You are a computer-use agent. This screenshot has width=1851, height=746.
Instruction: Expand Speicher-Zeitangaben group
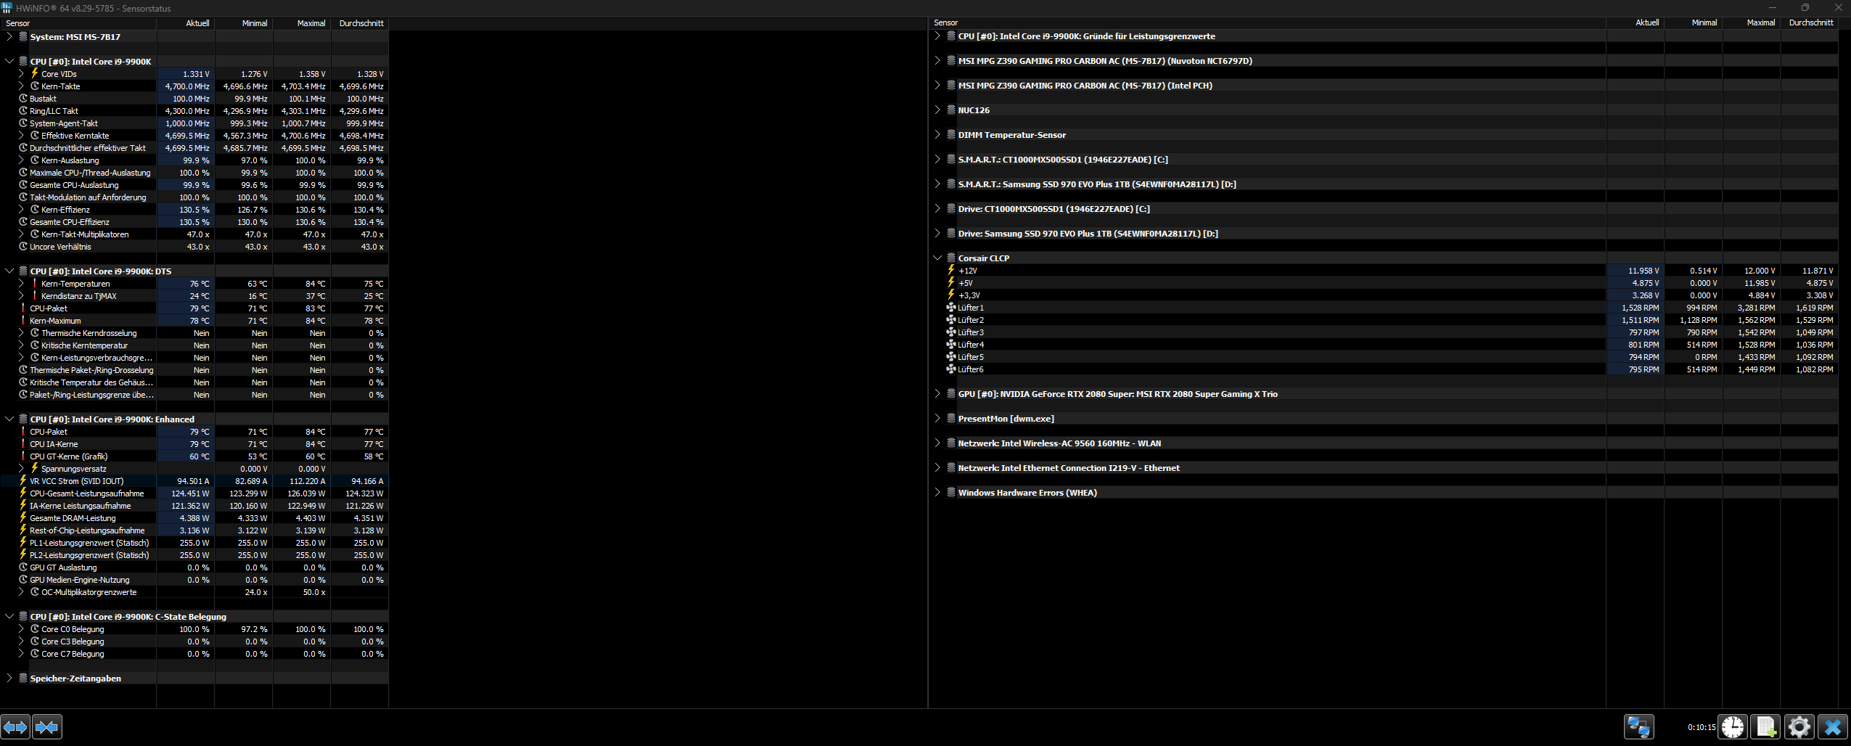[9, 678]
